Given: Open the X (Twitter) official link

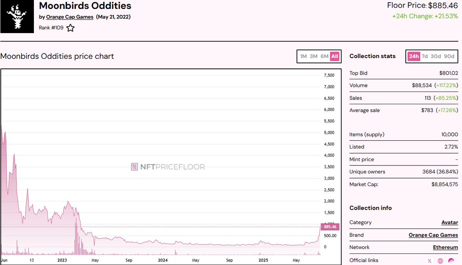Looking at the screenshot, I should pos(430,261).
